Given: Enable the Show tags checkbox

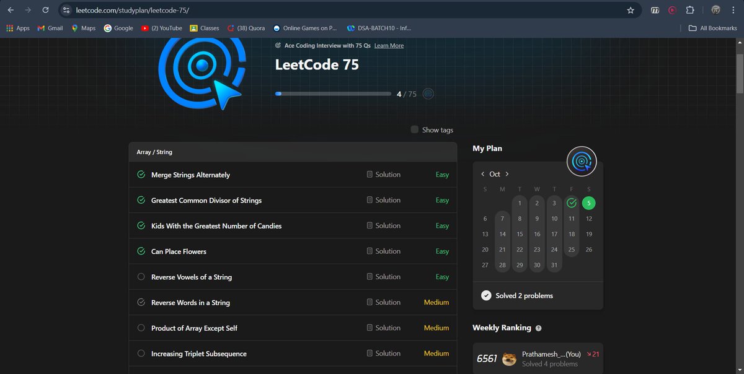Looking at the screenshot, I should [x=415, y=129].
